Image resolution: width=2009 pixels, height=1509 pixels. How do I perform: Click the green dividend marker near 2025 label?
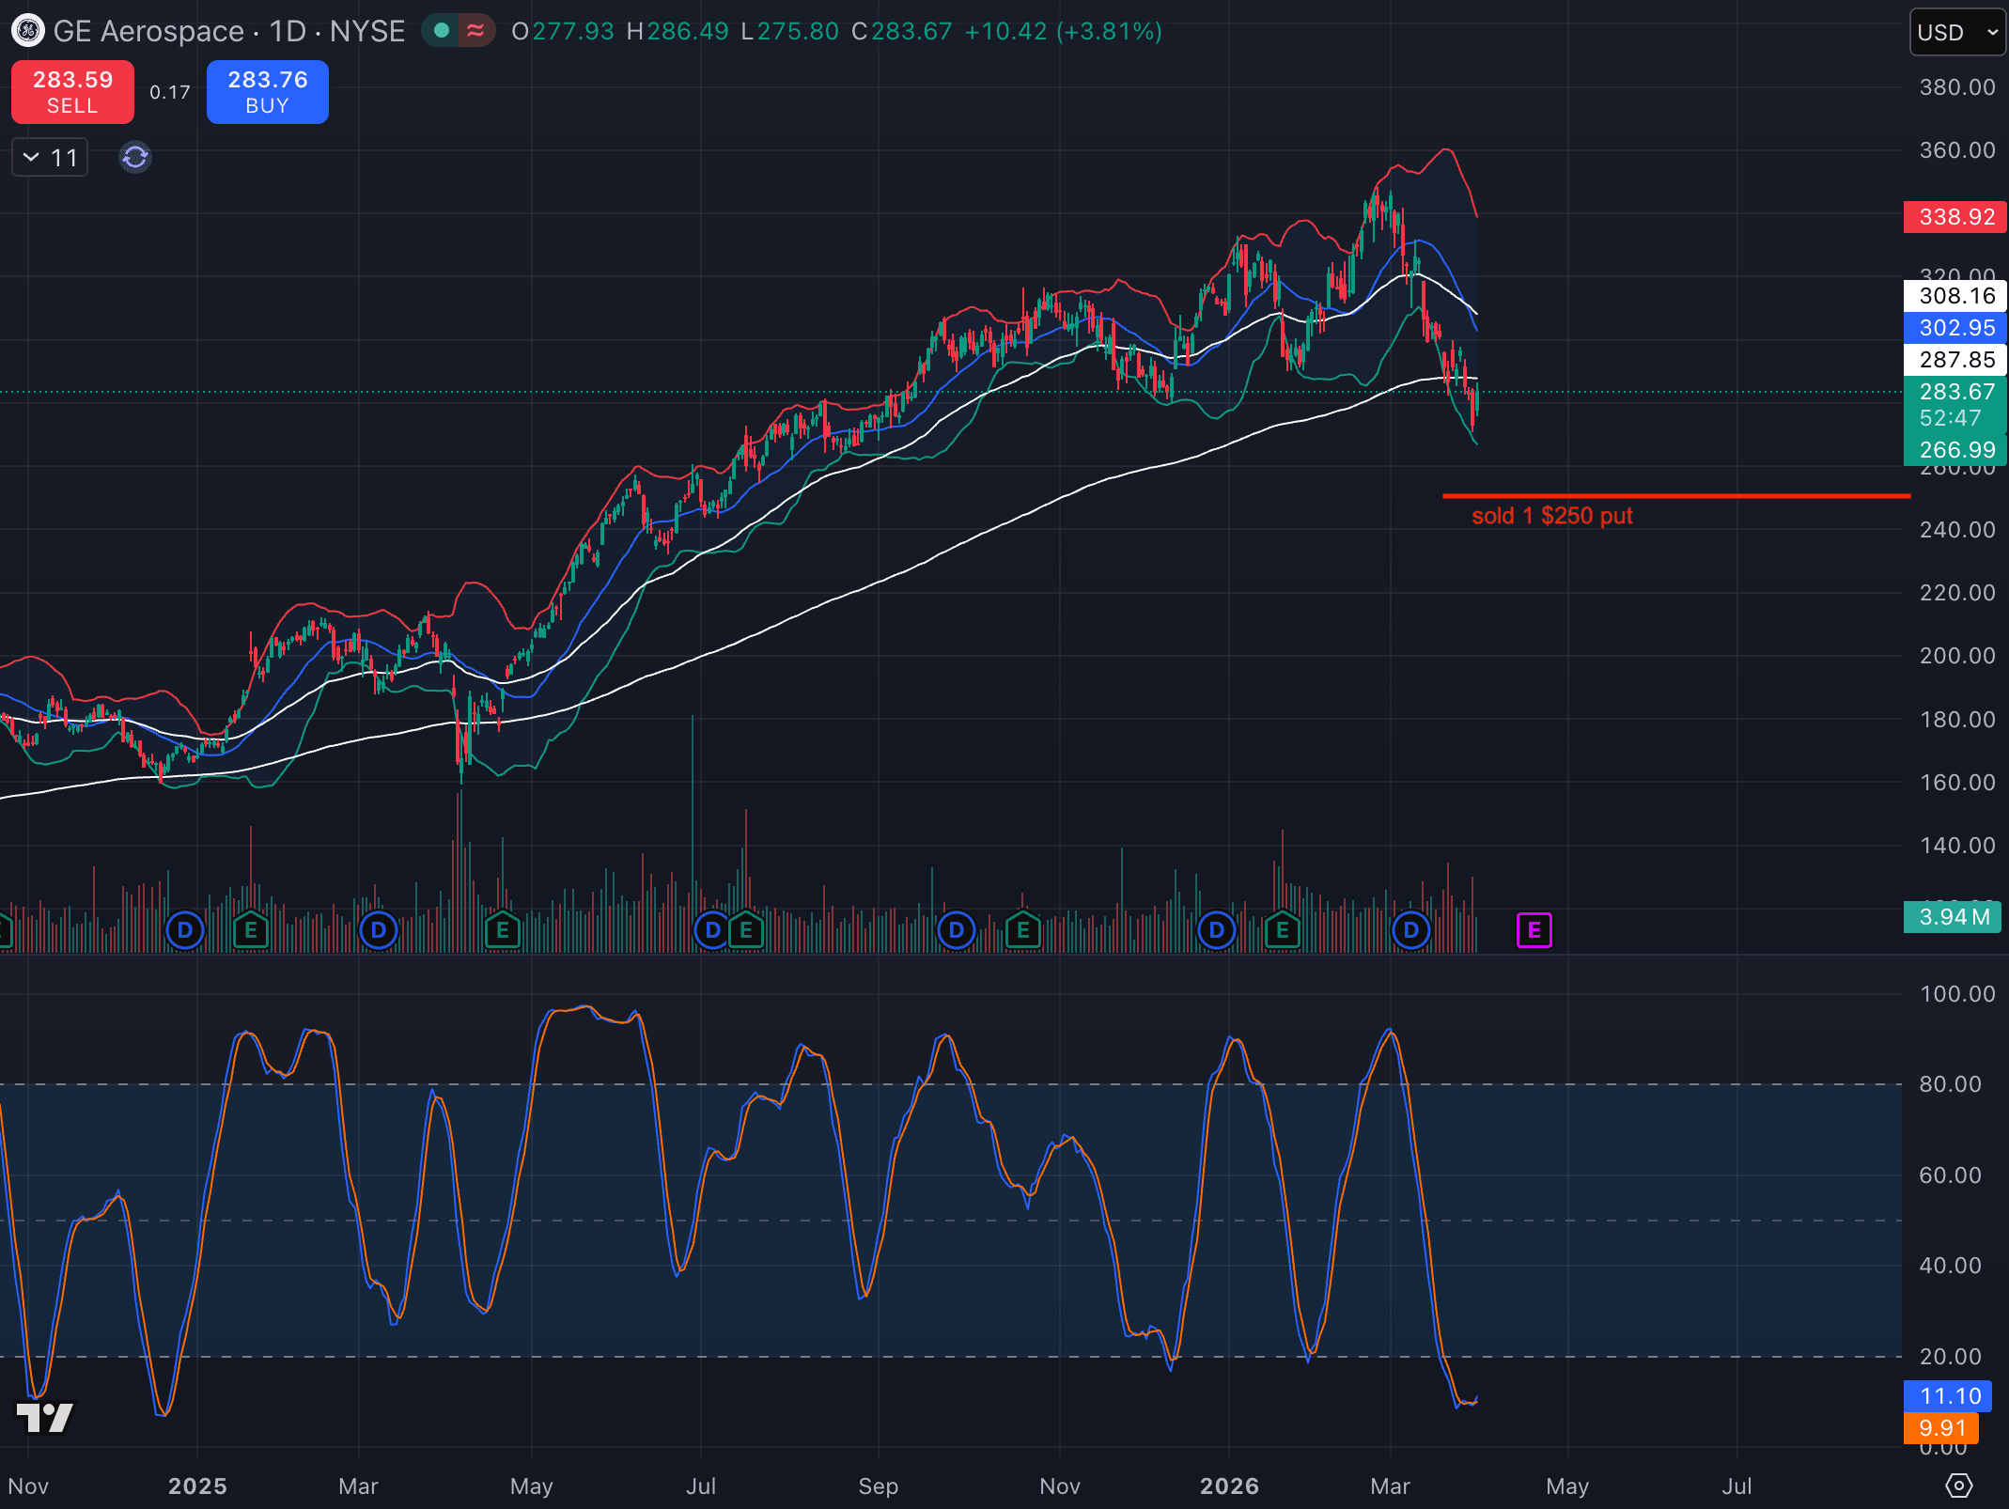coord(251,929)
